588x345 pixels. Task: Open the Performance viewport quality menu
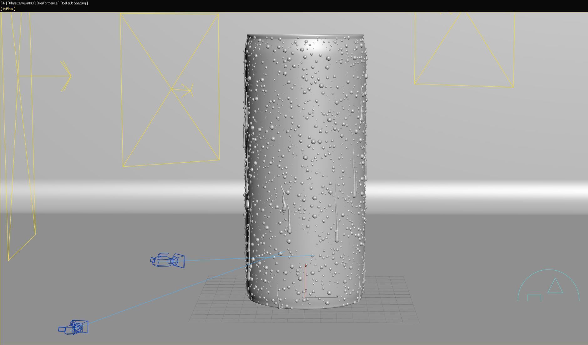[48, 3]
